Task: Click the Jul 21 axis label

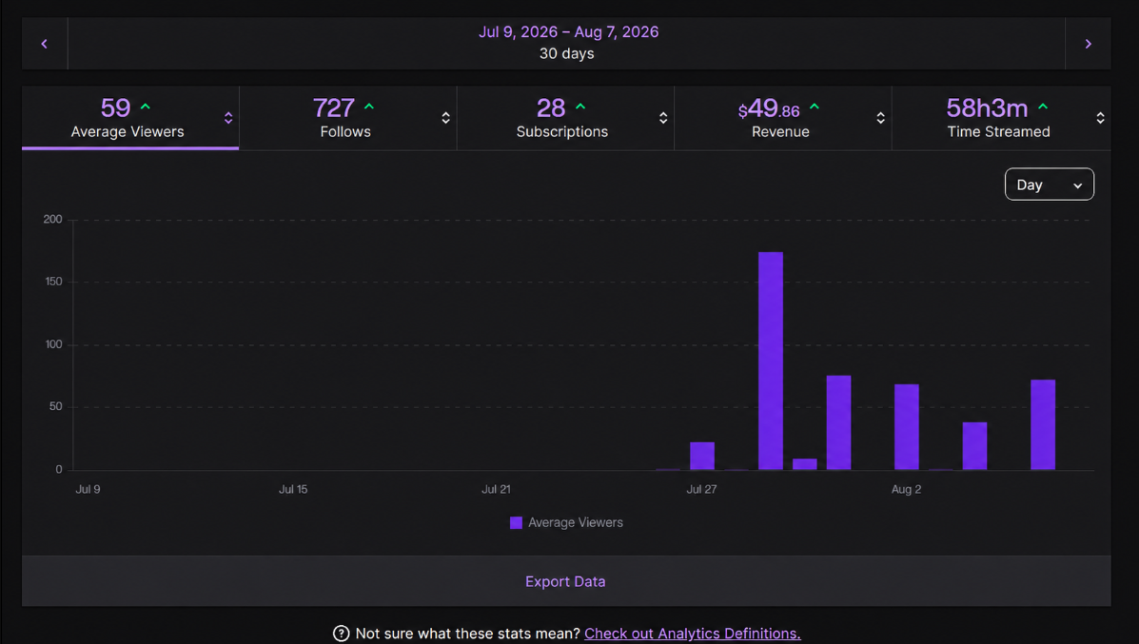Action: (496, 489)
